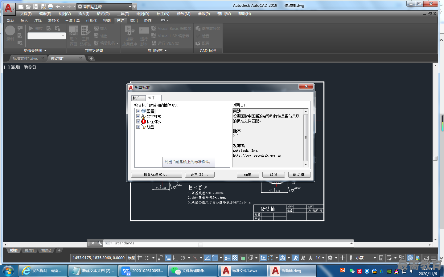Click the 检查标准(C)... button
The width and height of the screenshot is (444, 277).
(157, 175)
